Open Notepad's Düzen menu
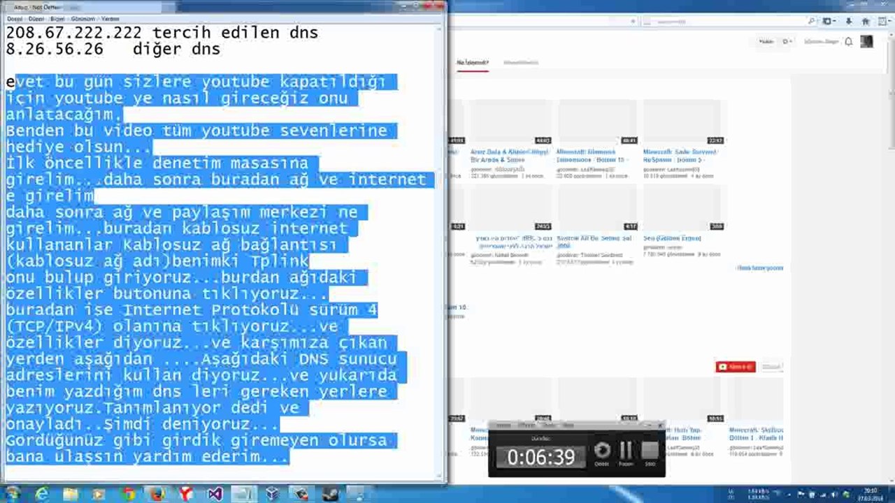 [36, 19]
